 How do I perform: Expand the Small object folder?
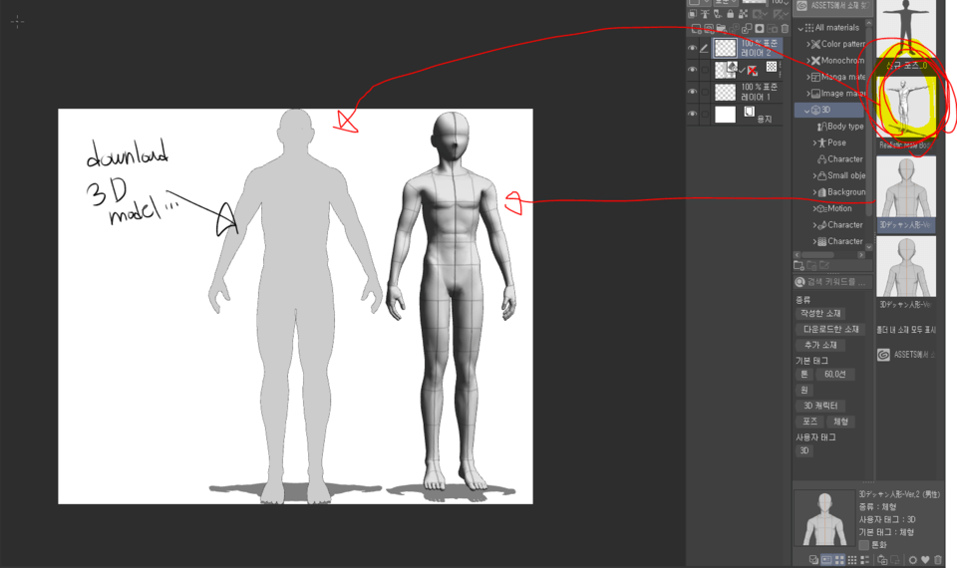(814, 175)
